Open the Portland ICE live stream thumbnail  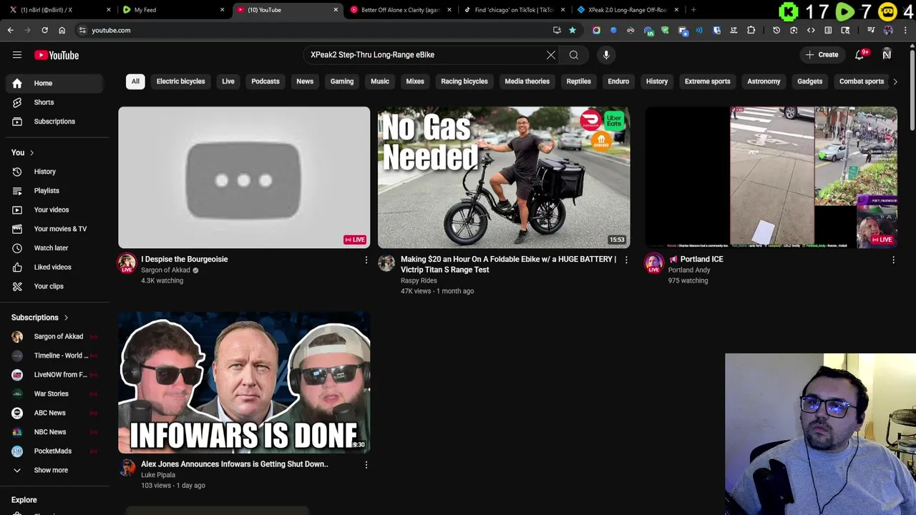(771, 177)
